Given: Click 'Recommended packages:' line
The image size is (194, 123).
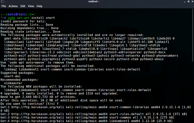Looking at the screenshot, I should [x=19, y=80].
